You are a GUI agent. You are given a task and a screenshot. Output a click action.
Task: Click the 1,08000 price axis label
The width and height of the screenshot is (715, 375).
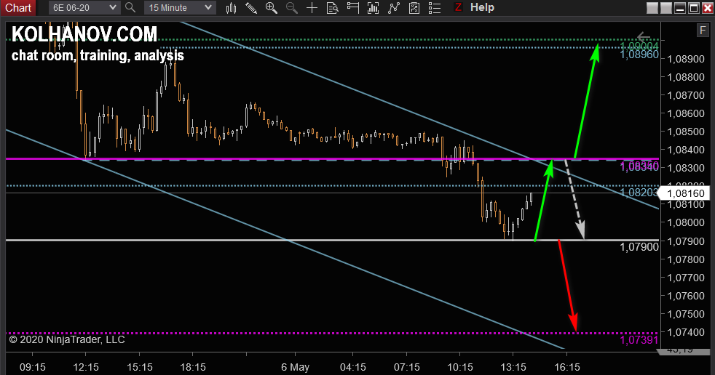pyautogui.click(x=685, y=222)
